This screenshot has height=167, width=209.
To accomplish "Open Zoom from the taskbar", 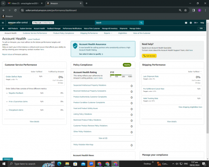I will pos(91,164).
